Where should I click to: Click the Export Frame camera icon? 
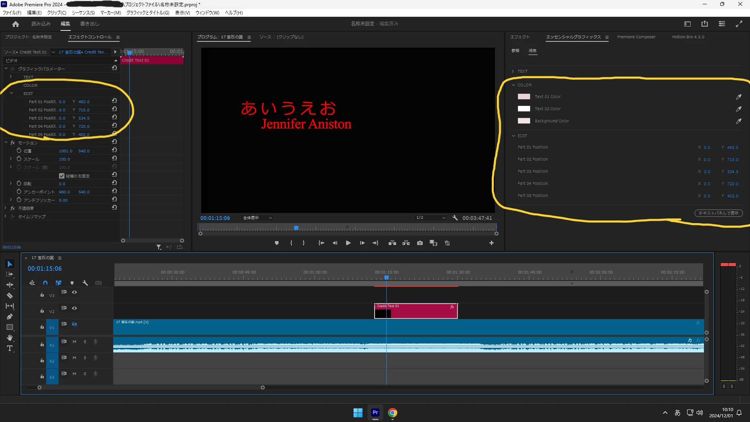420,243
